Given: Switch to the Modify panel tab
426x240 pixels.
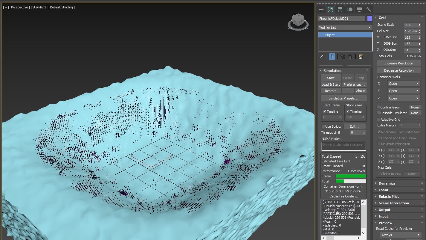Looking at the screenshot, I should click(331, 9).
